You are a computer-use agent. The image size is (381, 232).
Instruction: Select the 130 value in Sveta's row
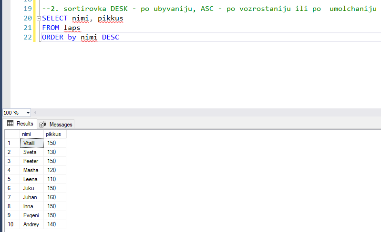click(x=55, y=152)
